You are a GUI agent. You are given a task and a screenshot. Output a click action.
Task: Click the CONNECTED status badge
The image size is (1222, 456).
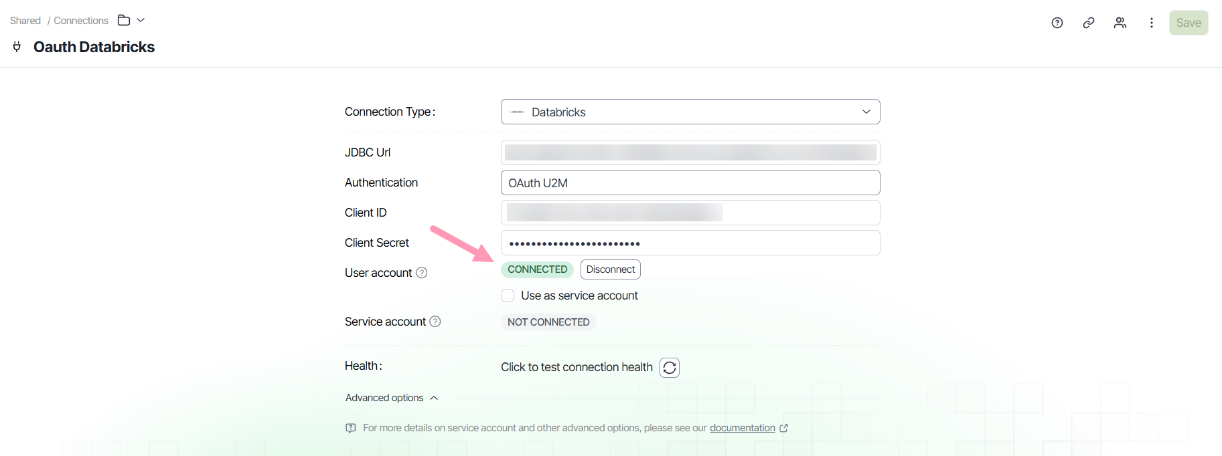tap(537, 269)
